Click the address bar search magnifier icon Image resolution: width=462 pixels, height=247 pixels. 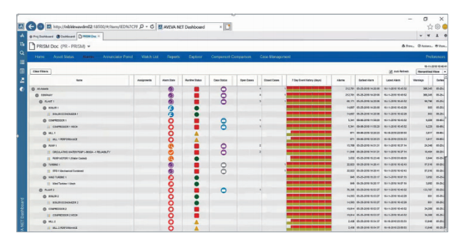click(x=141, y=26)
